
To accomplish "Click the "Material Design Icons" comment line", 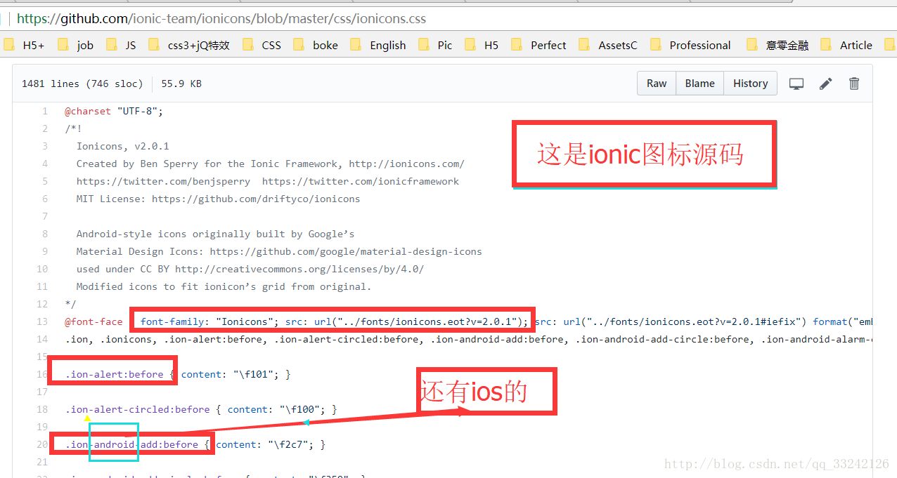I will (x=279, y=251).
